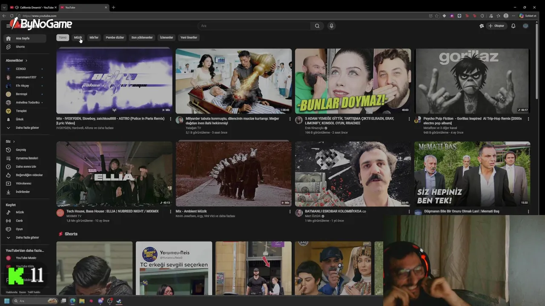This screenshot has height=306, width=545.
Task: Open Oyun gaming under Keşfet
Action: [x=25, y=229]
